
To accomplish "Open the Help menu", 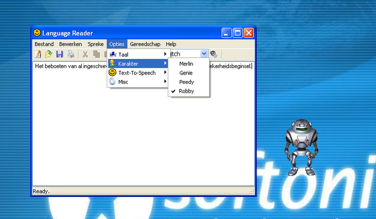I will click(x=171, y=44).
